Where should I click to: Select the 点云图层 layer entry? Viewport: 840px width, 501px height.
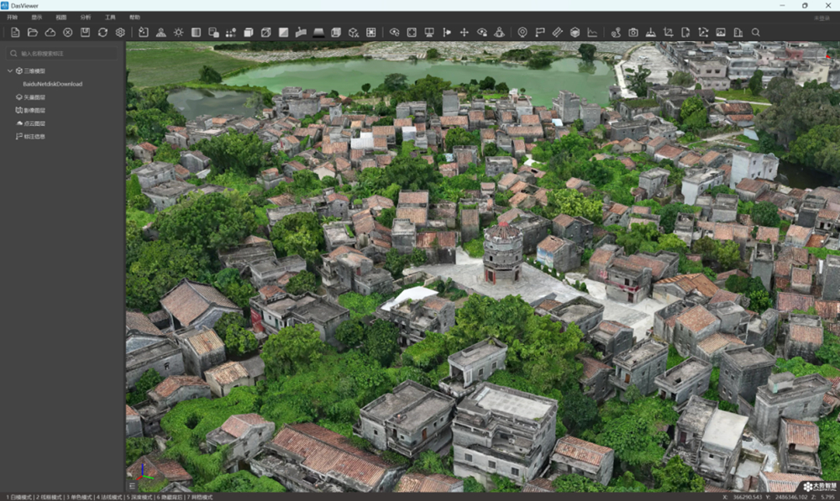pos(30,123)
